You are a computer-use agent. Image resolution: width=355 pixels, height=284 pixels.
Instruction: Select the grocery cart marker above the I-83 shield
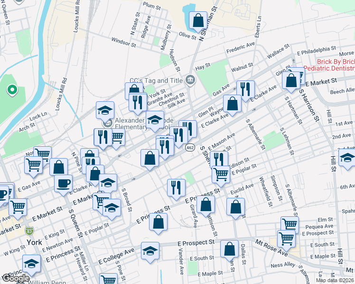[x=18, y=208]
